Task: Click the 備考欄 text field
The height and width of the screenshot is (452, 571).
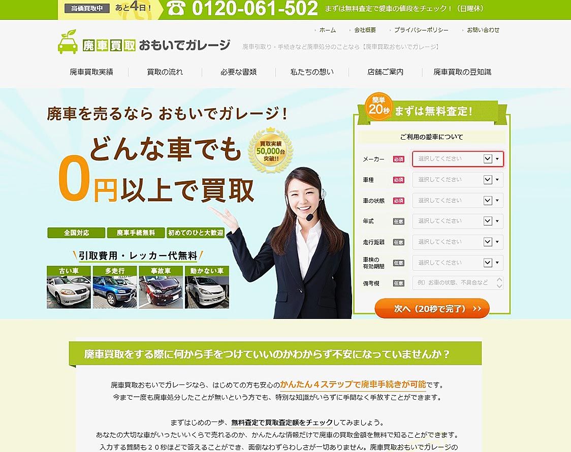Action: [453, 283]
